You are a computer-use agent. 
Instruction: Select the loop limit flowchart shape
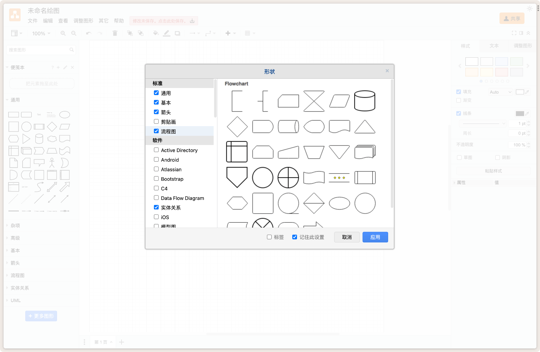point(263,152)
